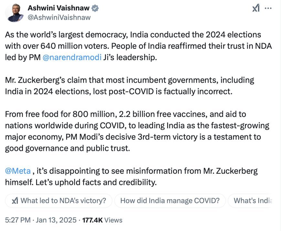Open the 177.4K Views count
The height and width of the screenshot is (231, 281).
[x=102, y=220]
